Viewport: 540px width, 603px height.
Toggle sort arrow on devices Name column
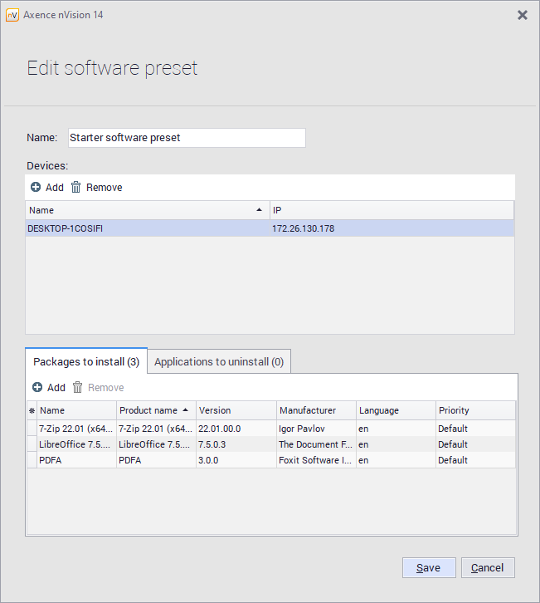260,210
